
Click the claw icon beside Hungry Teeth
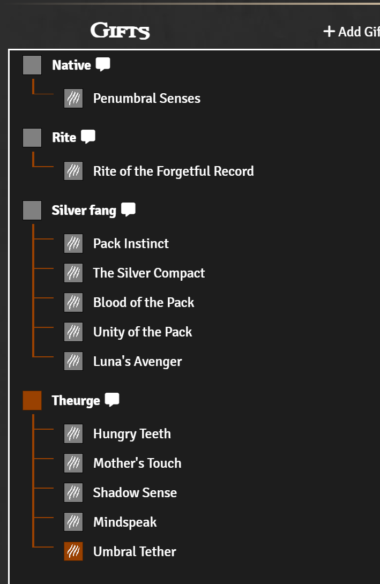point(73,434)
